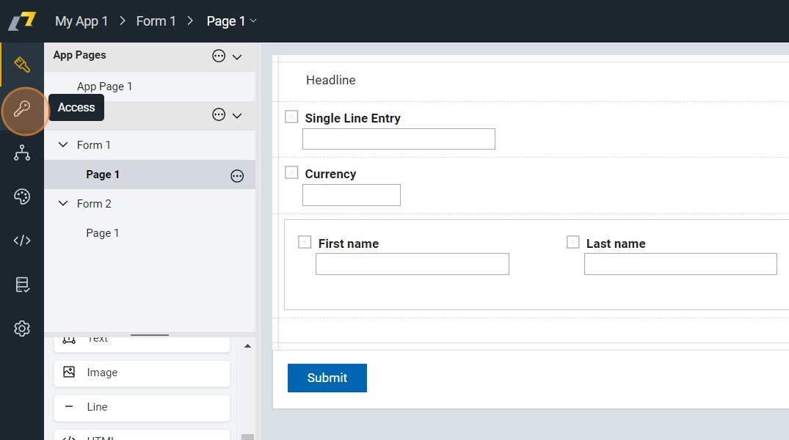789x440 pixels.
Task: Open the code brackets sidebar icon
Action: (x=22, y=241)
